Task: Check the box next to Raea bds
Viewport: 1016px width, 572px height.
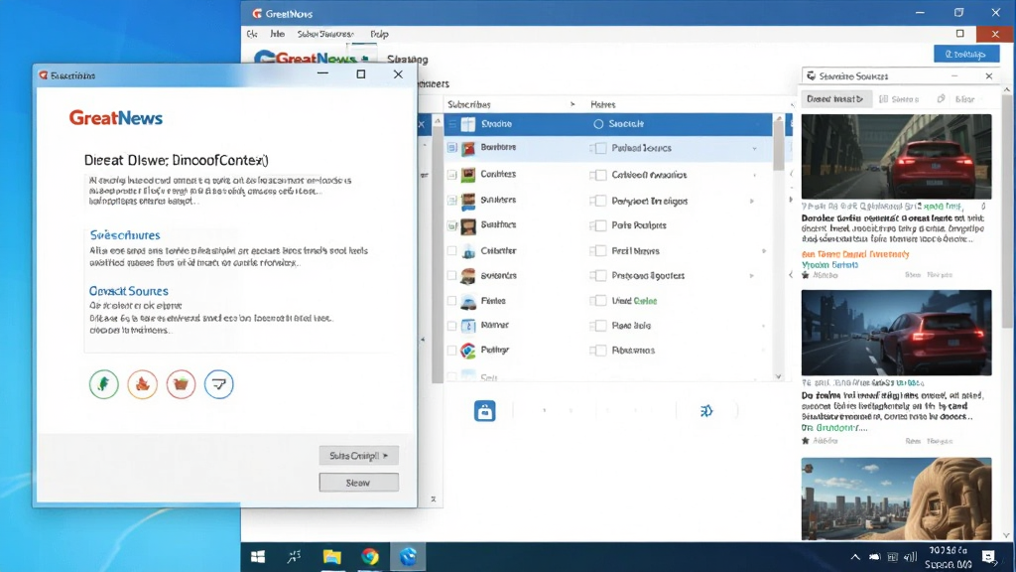Action: tap(600, 326)
